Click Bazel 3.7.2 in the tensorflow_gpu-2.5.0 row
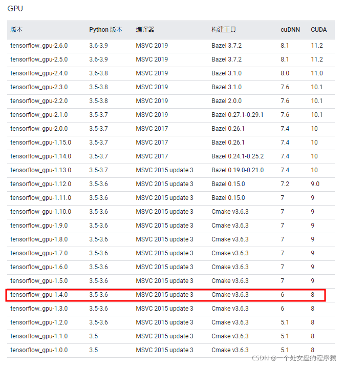344x366 pixels. 227,59
